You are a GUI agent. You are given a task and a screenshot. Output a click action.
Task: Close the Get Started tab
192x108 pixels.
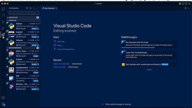56,8
